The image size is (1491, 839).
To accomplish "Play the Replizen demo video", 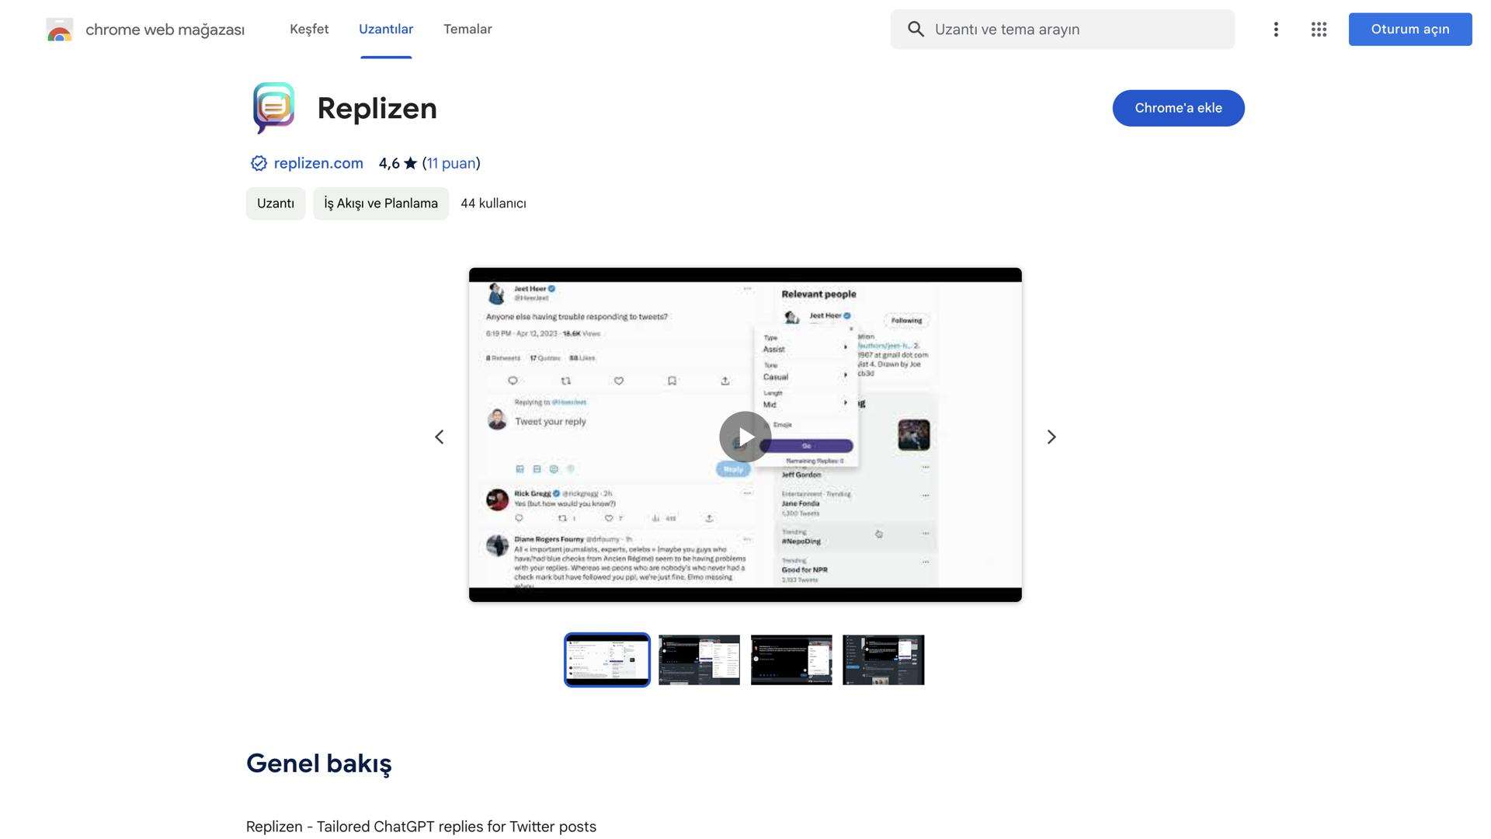I will [745, 437].
